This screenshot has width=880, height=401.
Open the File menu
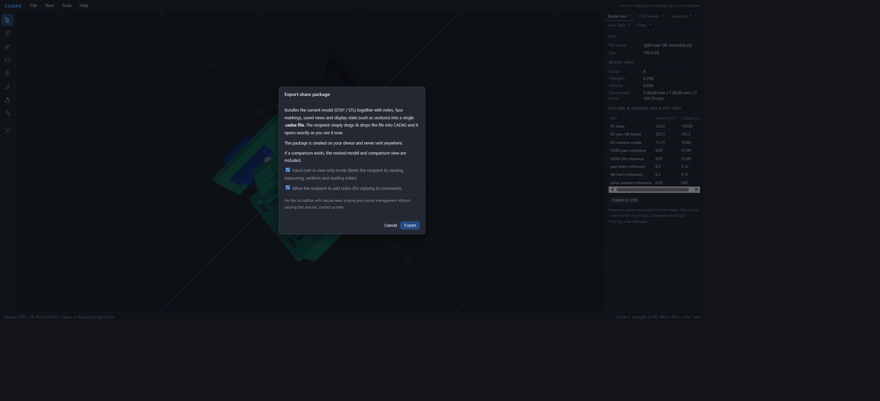(33, 5)
